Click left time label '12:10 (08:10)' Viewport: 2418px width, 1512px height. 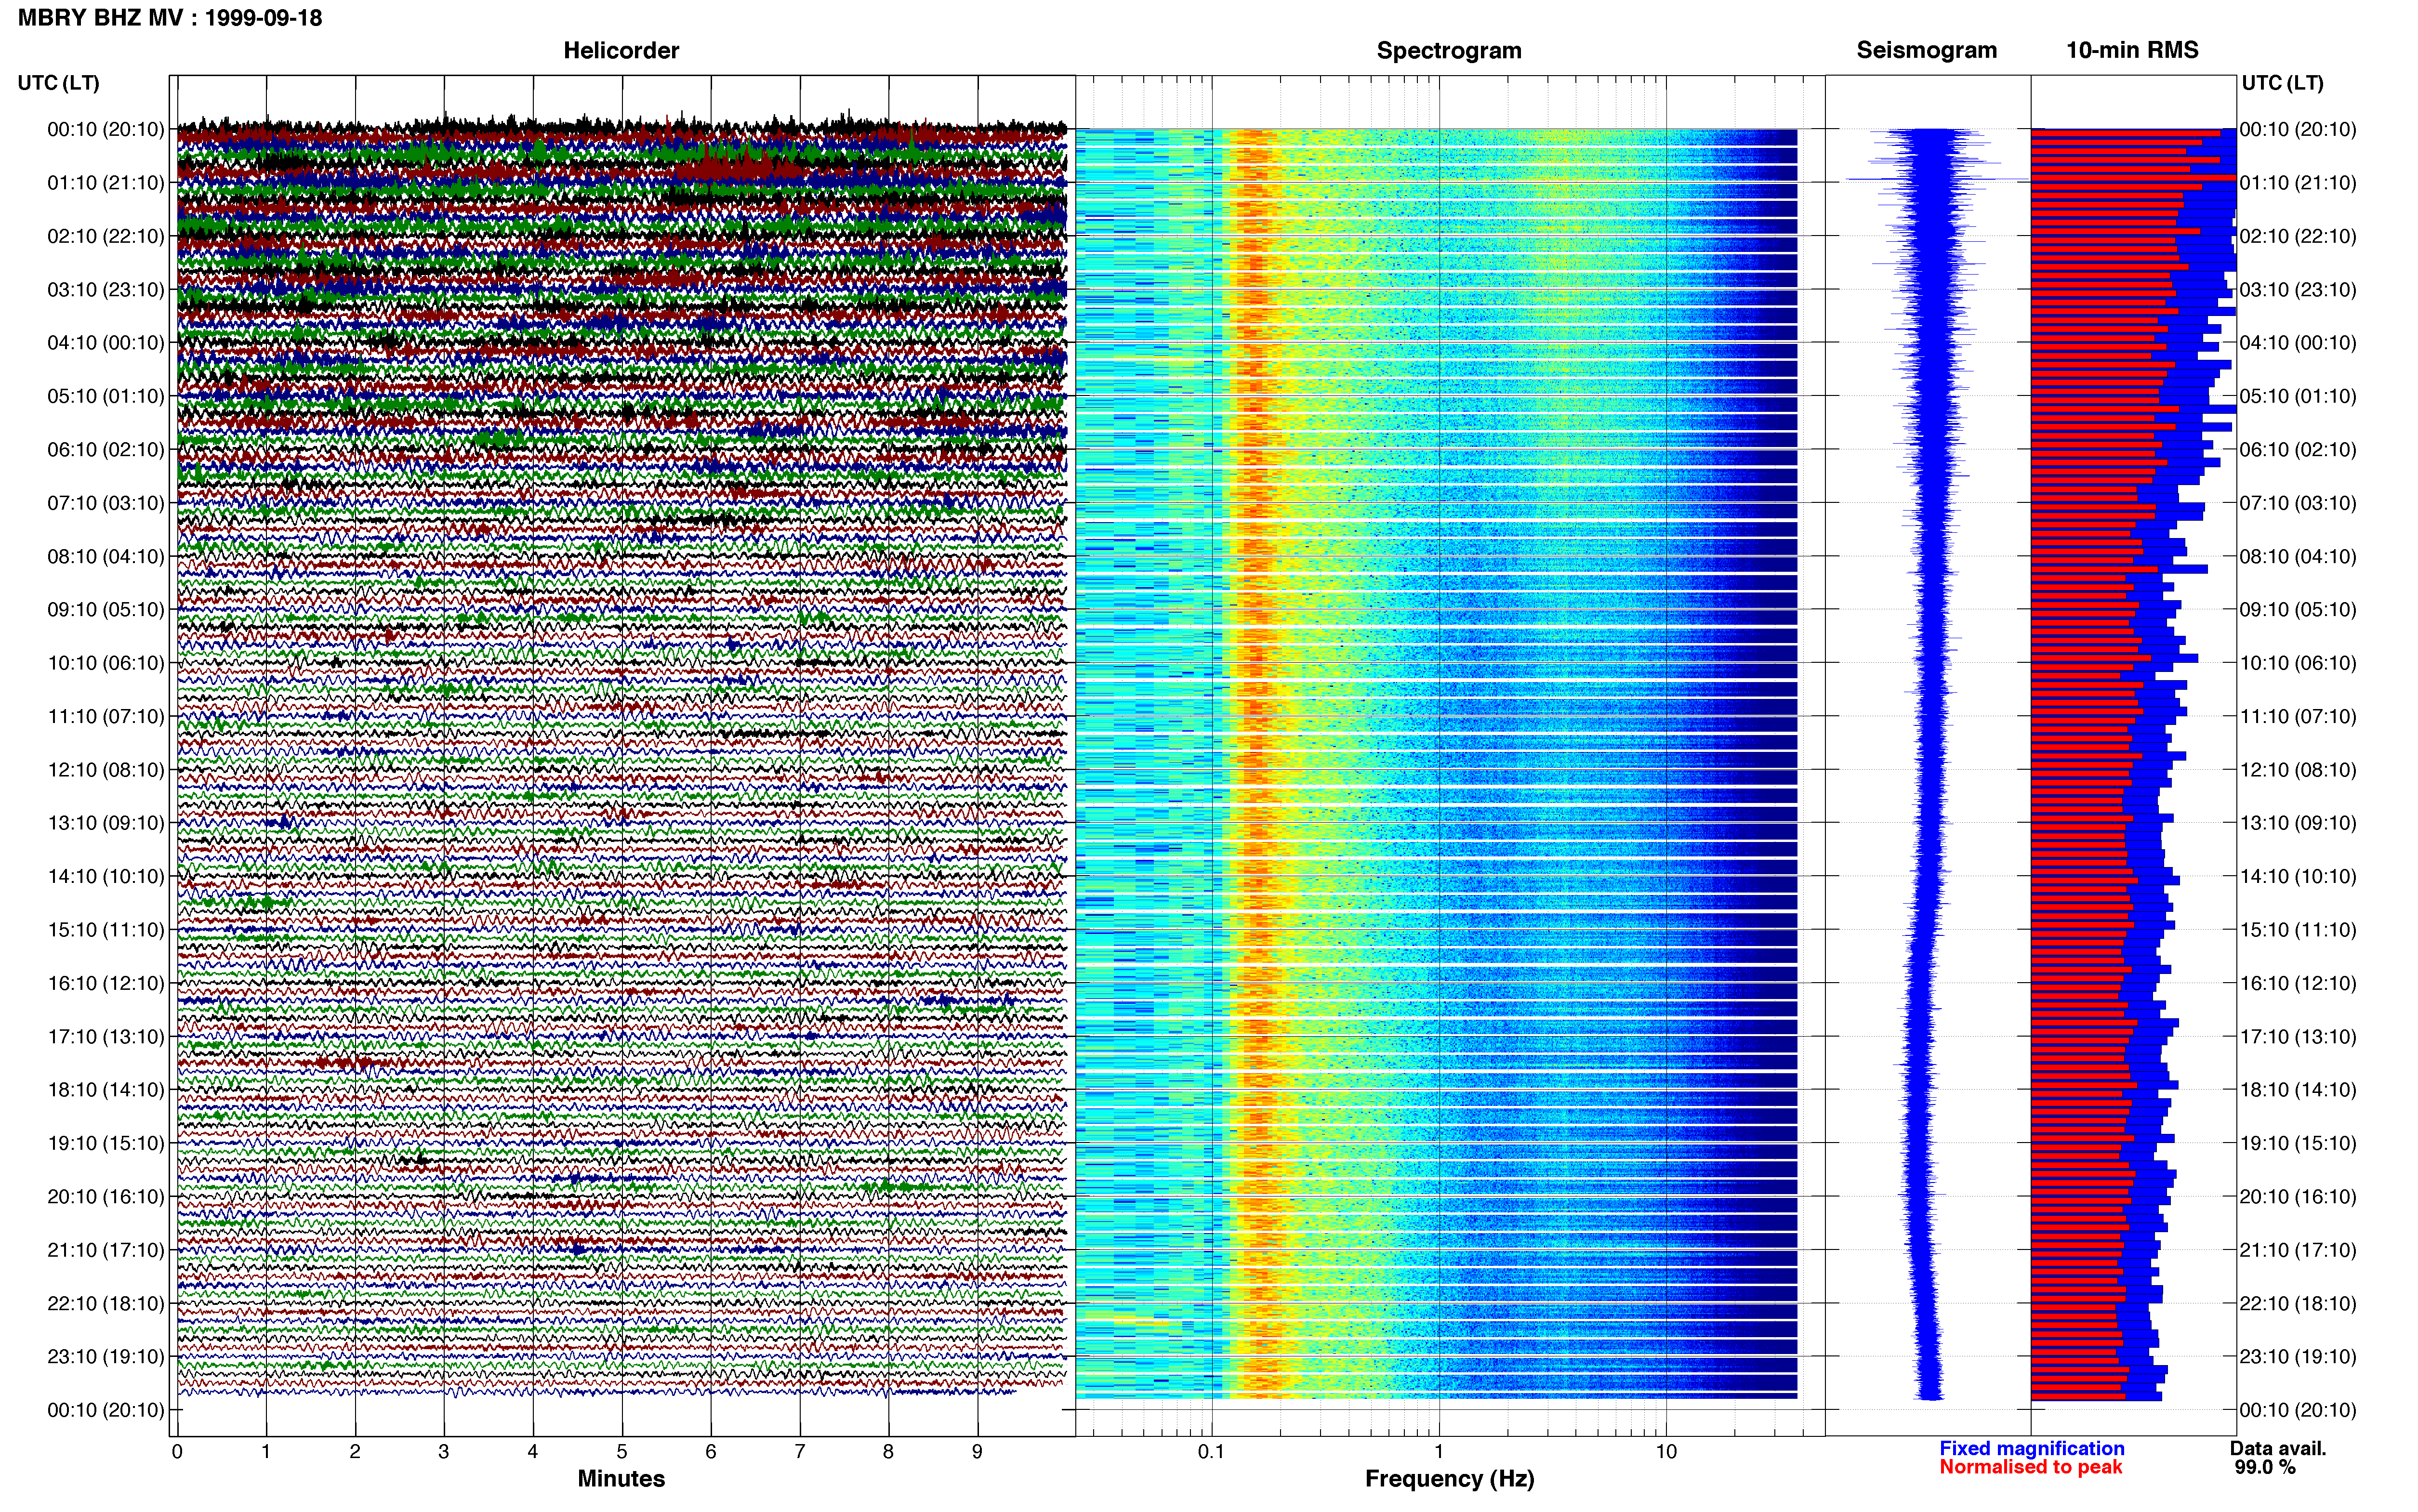coord(106,770)
